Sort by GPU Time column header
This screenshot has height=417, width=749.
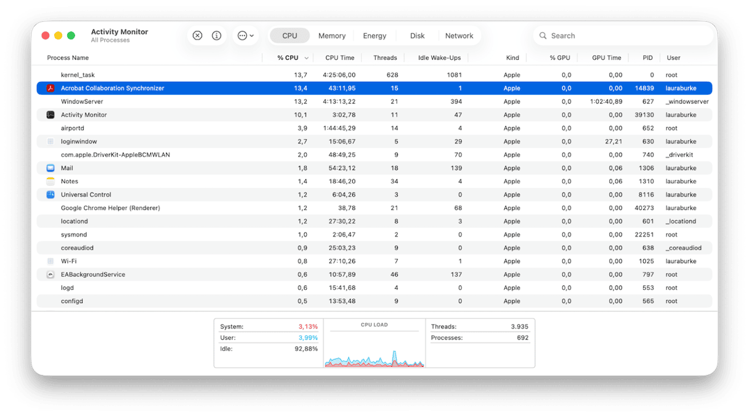click(x=607, y=58)
